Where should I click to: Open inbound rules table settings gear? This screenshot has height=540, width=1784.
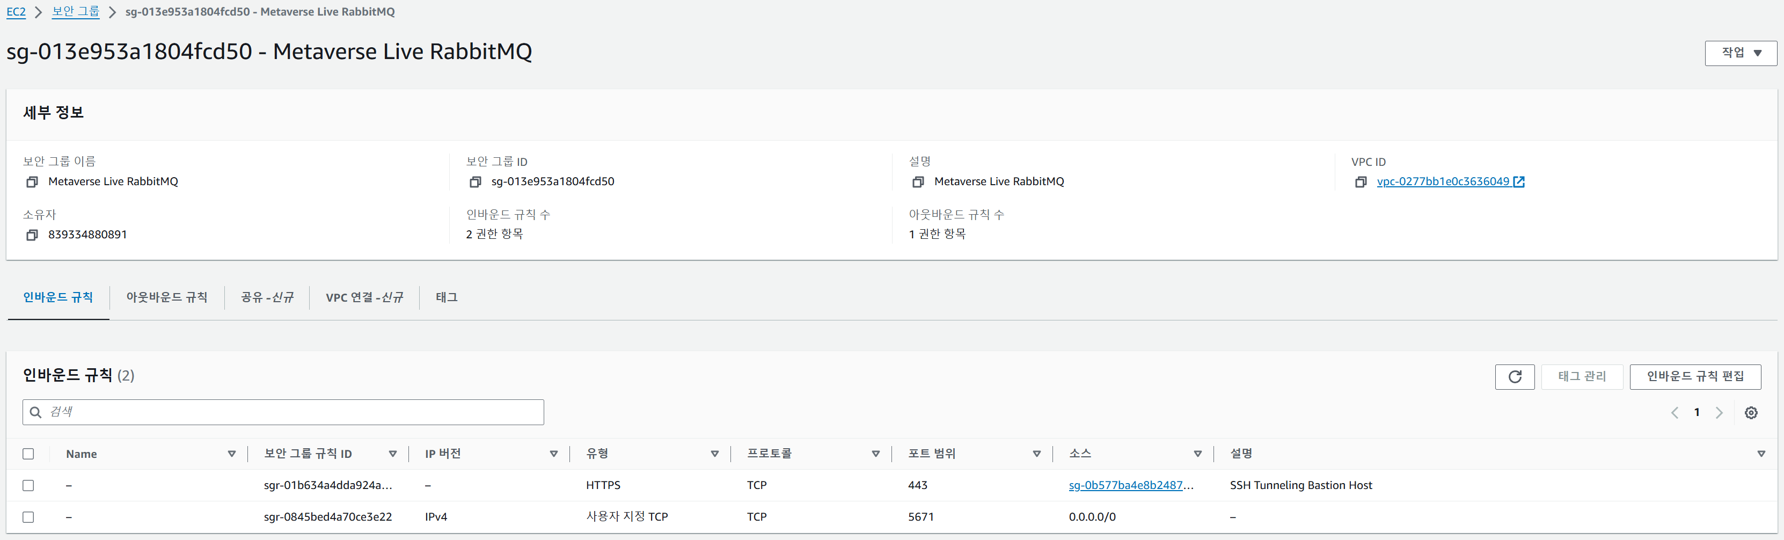(1751, 413)
